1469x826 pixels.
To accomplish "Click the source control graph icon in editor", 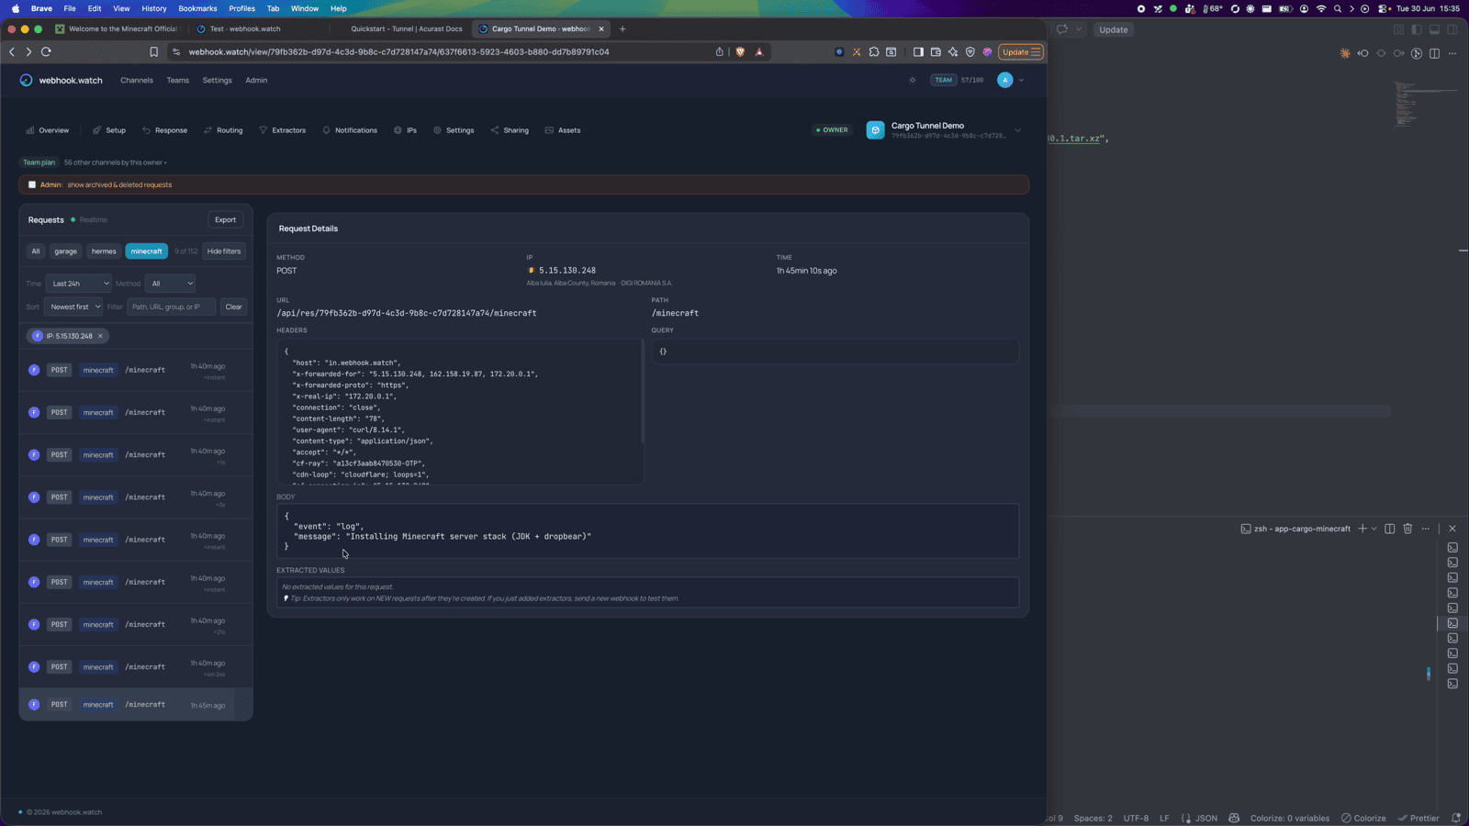I will (x=1417, y=53).
